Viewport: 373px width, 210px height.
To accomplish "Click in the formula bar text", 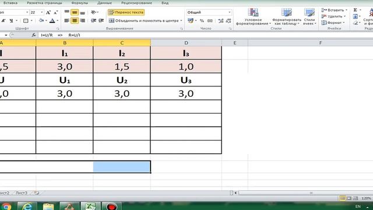I will coord(61,35).
